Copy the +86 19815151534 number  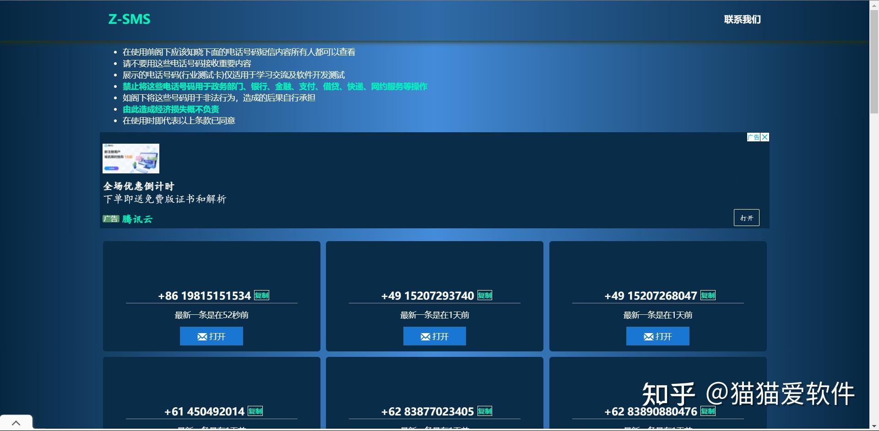pos(262,296)
